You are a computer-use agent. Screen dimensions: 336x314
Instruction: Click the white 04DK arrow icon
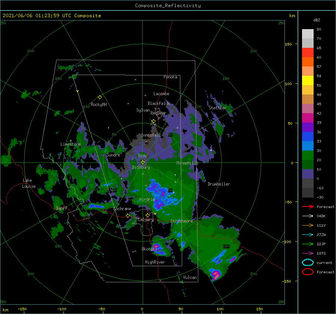[x=308, y=216]
